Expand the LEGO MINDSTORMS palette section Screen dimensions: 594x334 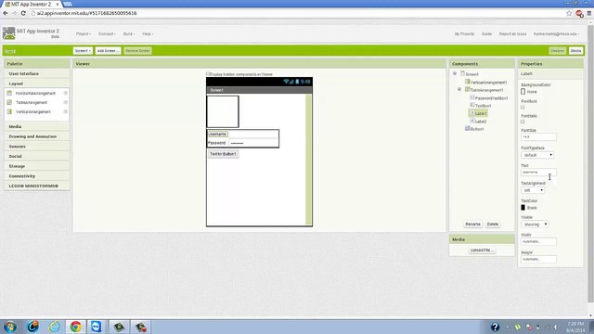37,186
